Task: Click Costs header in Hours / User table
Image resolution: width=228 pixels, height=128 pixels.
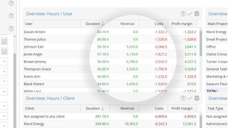Action: coord(153,24)
